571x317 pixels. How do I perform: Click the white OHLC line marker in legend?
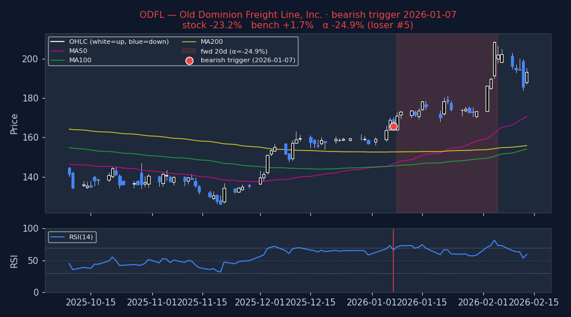coord(58,42)
